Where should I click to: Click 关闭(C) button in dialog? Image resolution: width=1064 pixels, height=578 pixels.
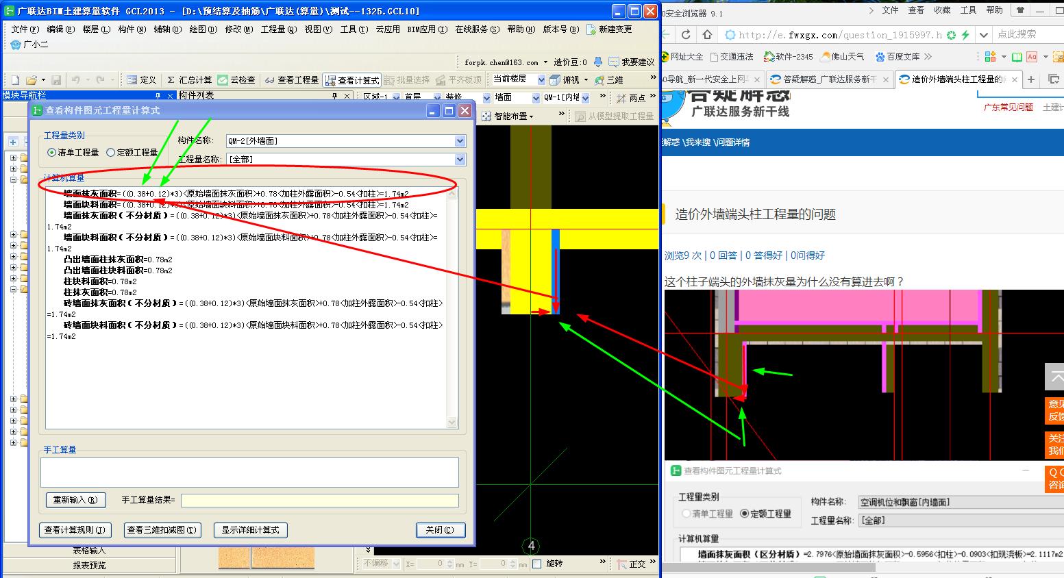coord(441,530)
